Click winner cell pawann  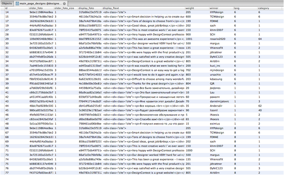click(215, 97)
